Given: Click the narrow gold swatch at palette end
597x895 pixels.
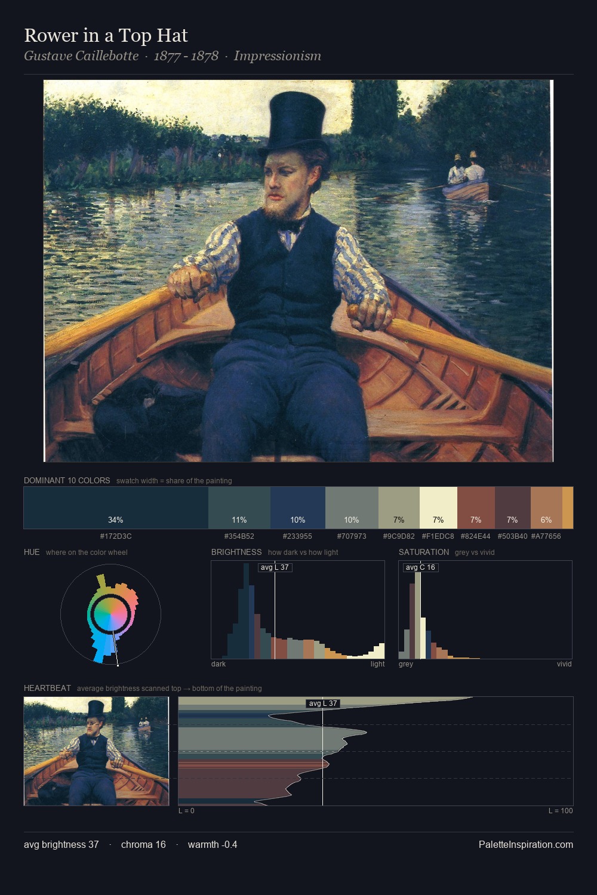Looking at the screenshot, I should coord(568,508).
